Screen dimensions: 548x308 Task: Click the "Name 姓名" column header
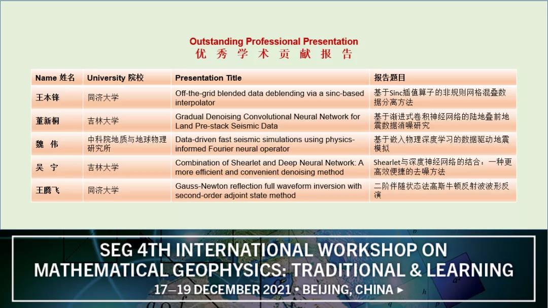click(55, 78)
